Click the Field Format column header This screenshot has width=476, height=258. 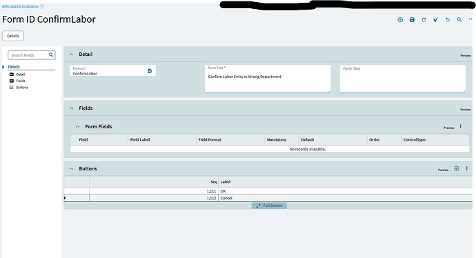230,139
